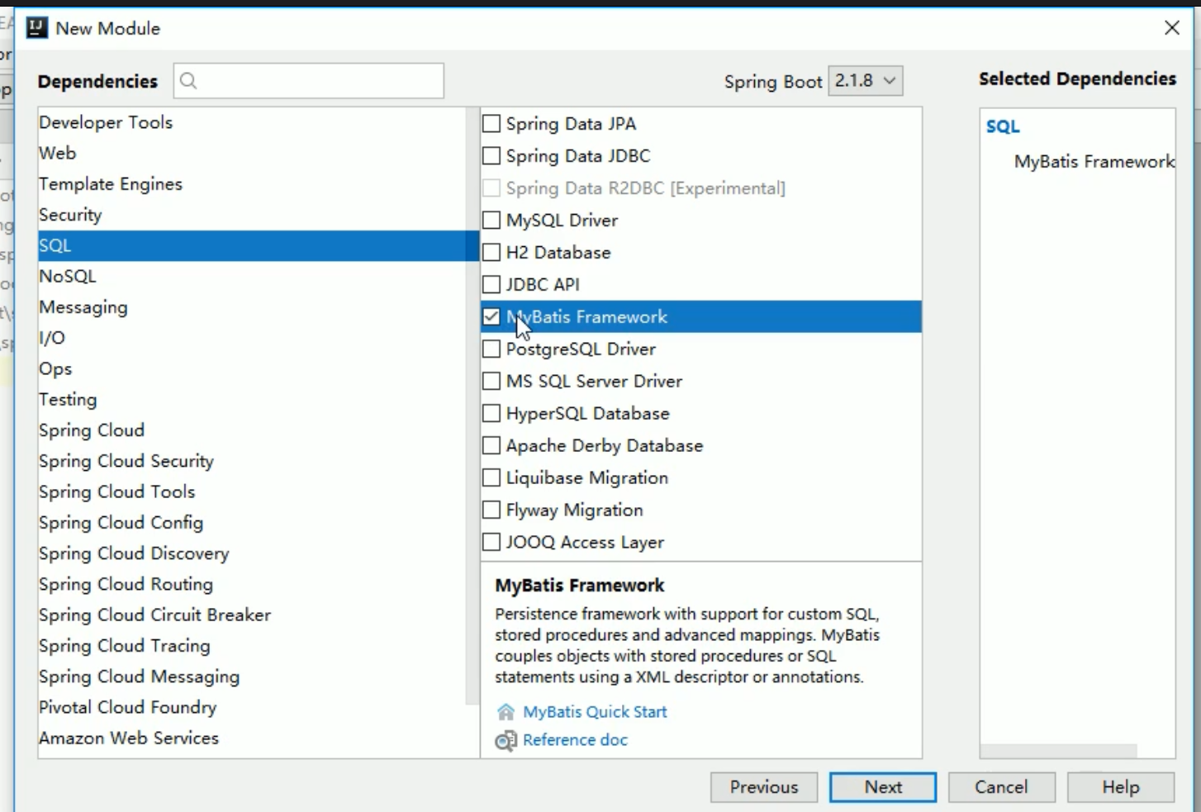Open the Reference doc link
Viewport: 1201px width, 812px height.
point(575,740)
